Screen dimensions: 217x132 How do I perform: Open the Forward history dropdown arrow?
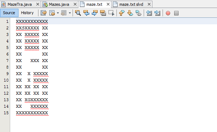point(70,13)
